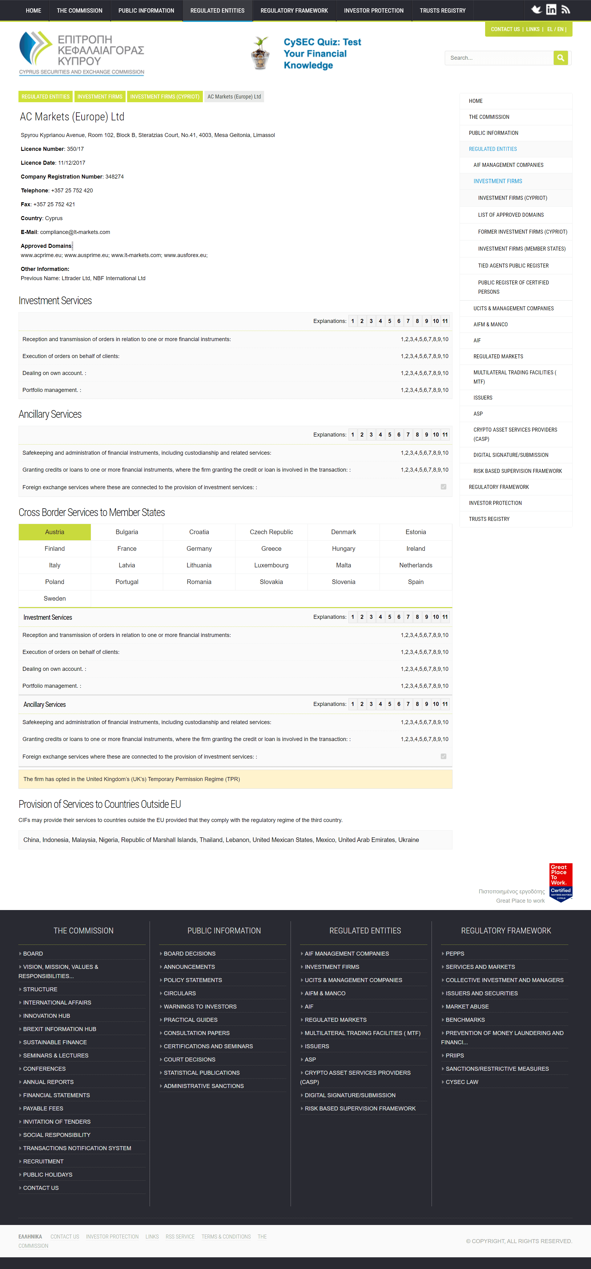Screen dimensions: 591x1269
Task: Open the LinkedIn social icon
Action: click(551, 9)
